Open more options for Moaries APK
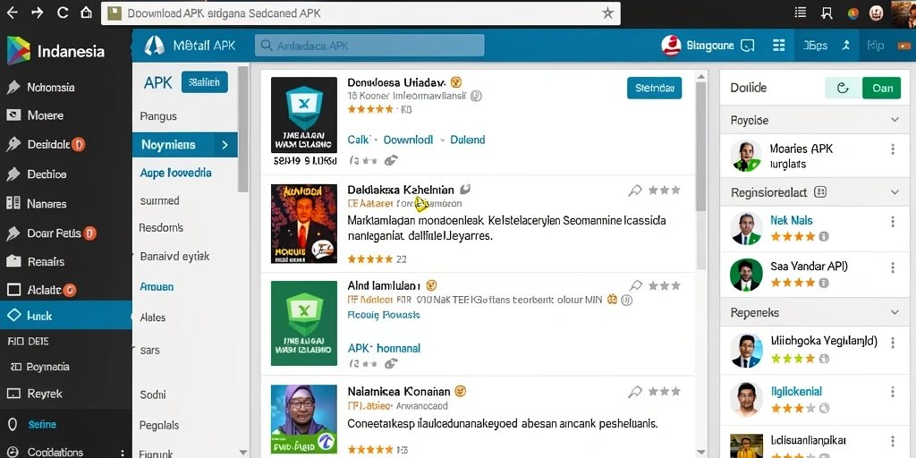The image size is (916, 458). 893,149
